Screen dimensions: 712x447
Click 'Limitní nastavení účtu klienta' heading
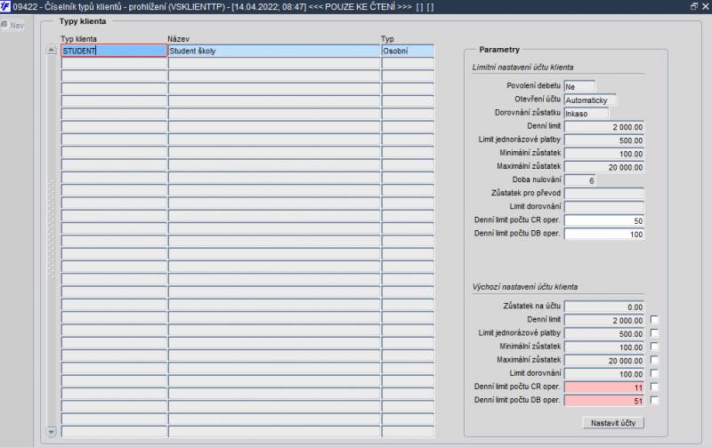(x=522, y=68)
